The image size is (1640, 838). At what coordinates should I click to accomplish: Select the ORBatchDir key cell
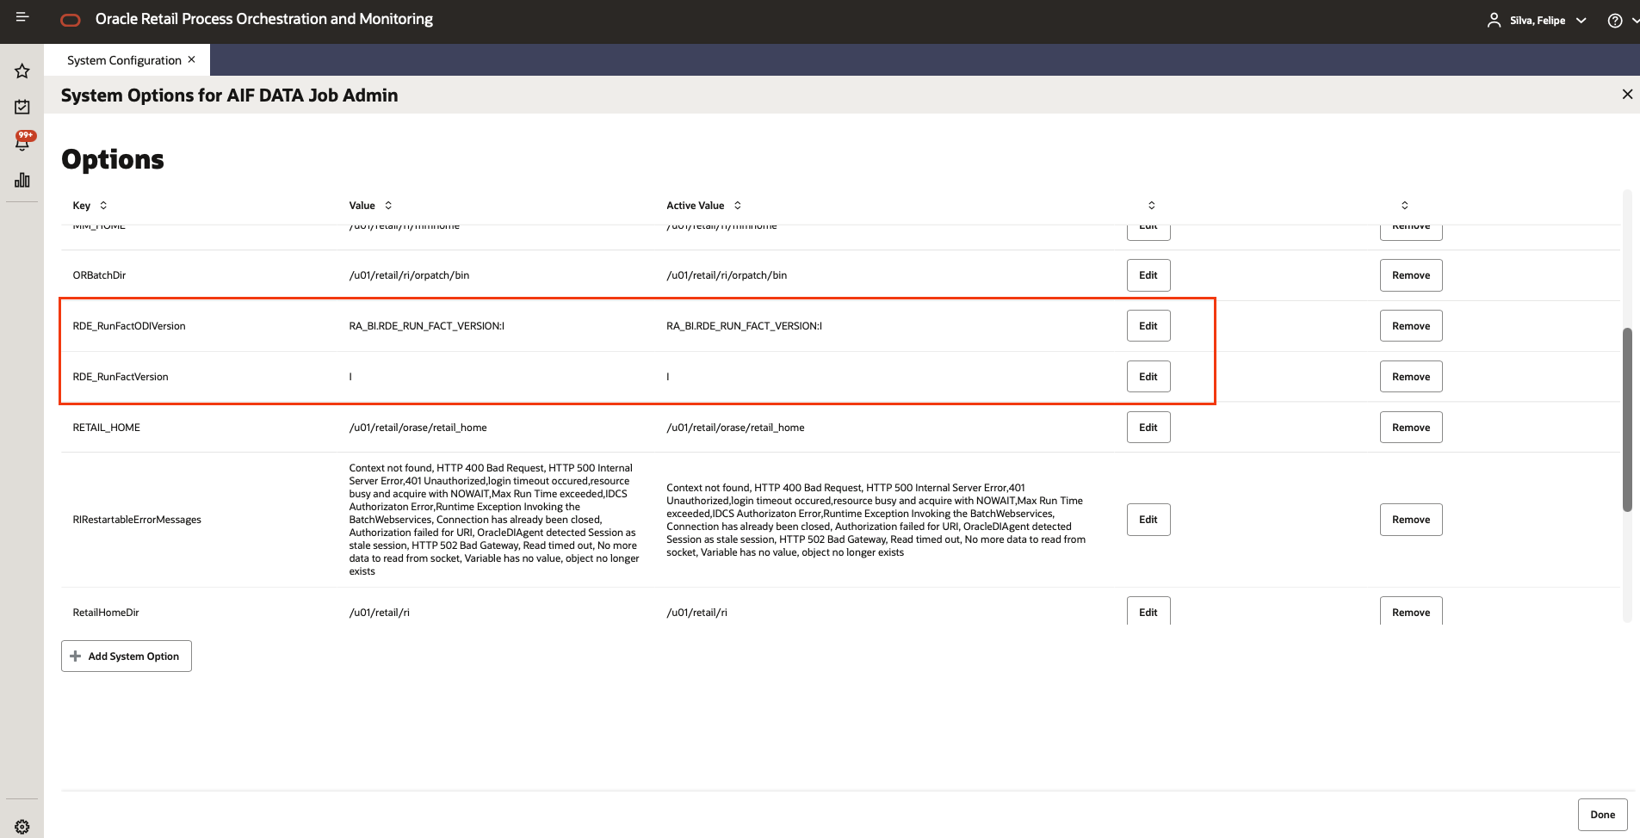(x=99, y=275)
